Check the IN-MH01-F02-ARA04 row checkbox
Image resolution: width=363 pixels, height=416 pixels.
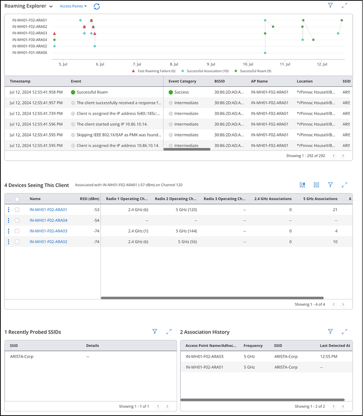[x=17, y=220]
